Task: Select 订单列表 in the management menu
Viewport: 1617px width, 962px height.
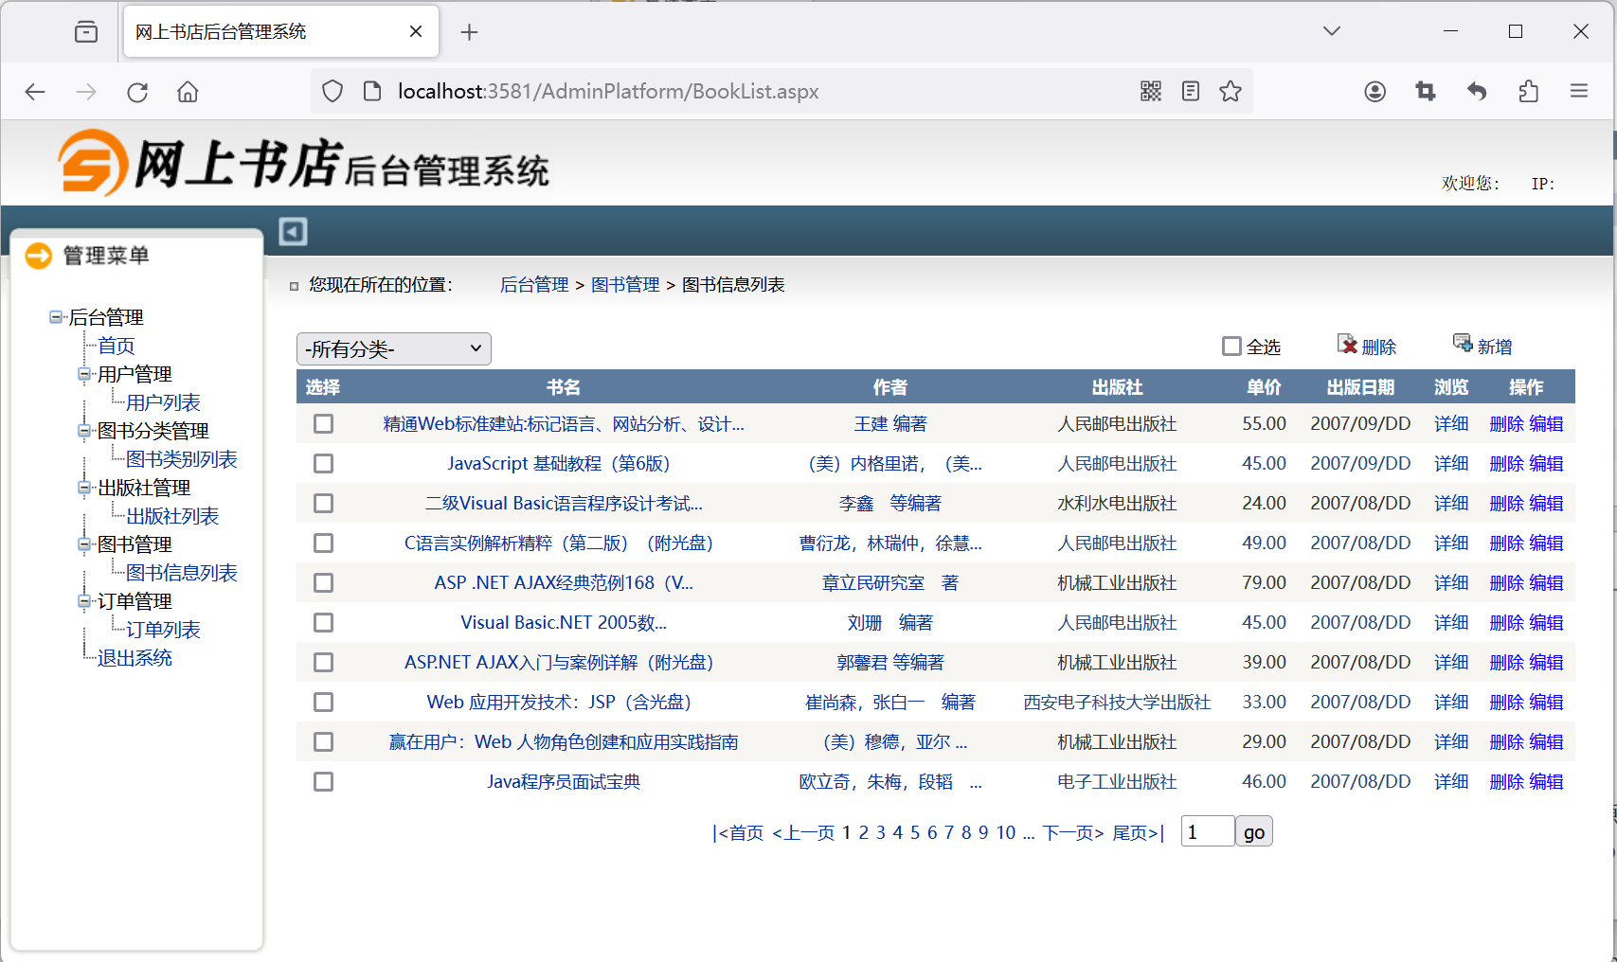Action: click(163, 630)
